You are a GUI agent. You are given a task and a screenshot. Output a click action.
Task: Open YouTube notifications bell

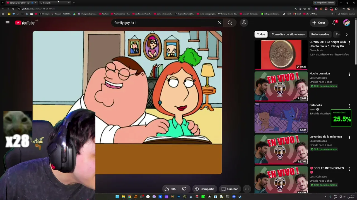coord(334,23)
